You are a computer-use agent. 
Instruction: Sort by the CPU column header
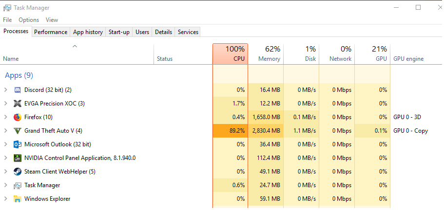coord(230,54)
